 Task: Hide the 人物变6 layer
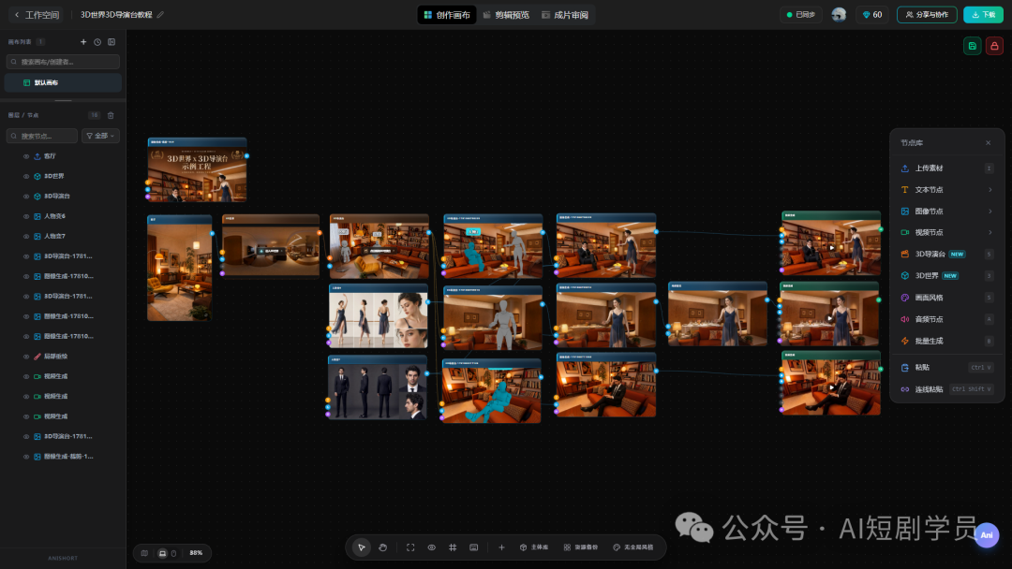tap(26, 216)
